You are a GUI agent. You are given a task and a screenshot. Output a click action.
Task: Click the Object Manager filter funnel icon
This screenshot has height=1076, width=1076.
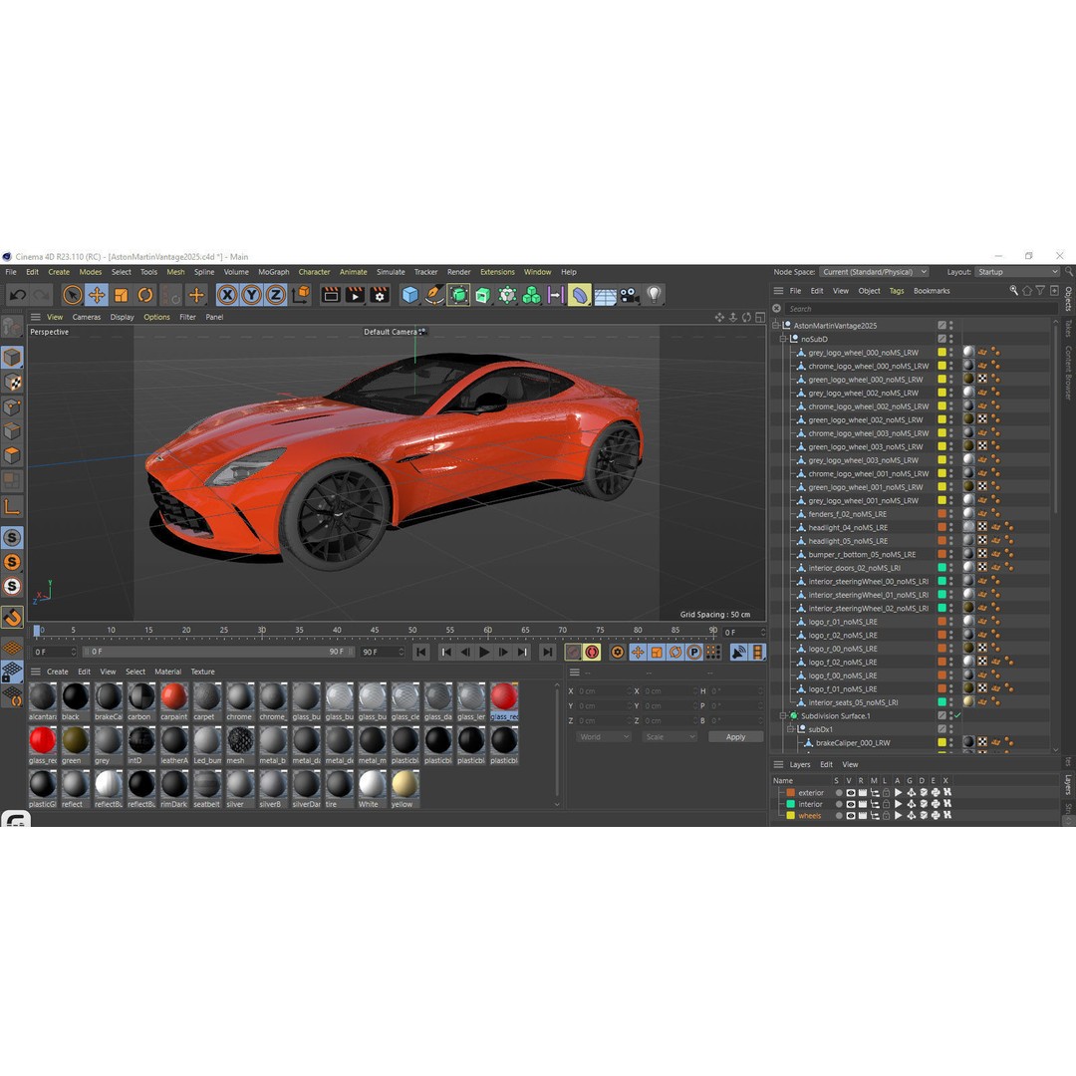click(x=1040, y=291)
